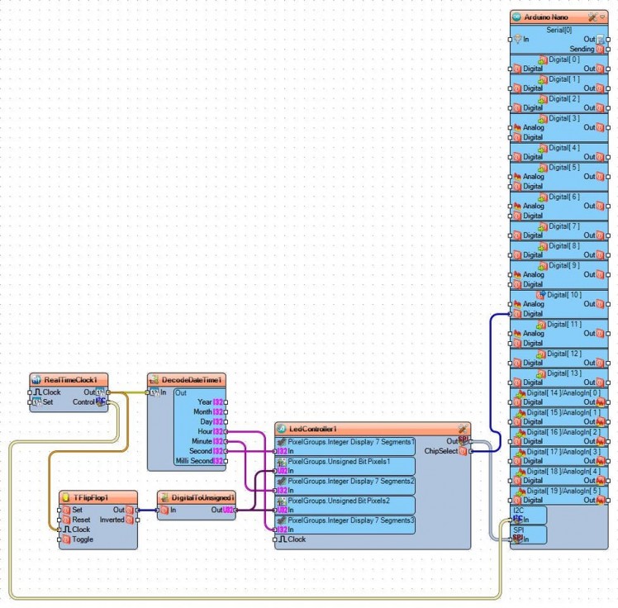Select the DecodeDateTime1 title text
Image resolution: width=618 pixels, height=608 pixels.
192,380
